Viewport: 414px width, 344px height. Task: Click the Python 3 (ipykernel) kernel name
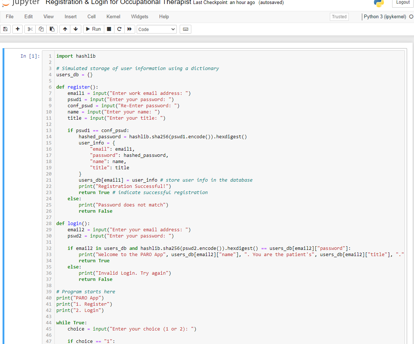[385, 17]
